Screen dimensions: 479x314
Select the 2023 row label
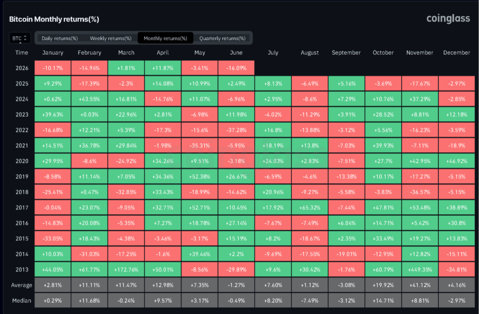point(22,115)
